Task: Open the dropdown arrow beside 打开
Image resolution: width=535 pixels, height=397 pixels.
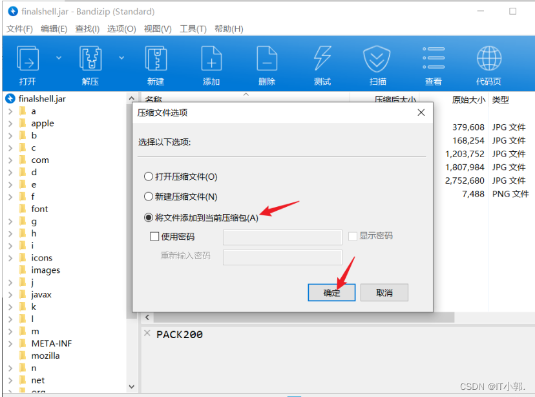Action: click(x=59, y=58)
